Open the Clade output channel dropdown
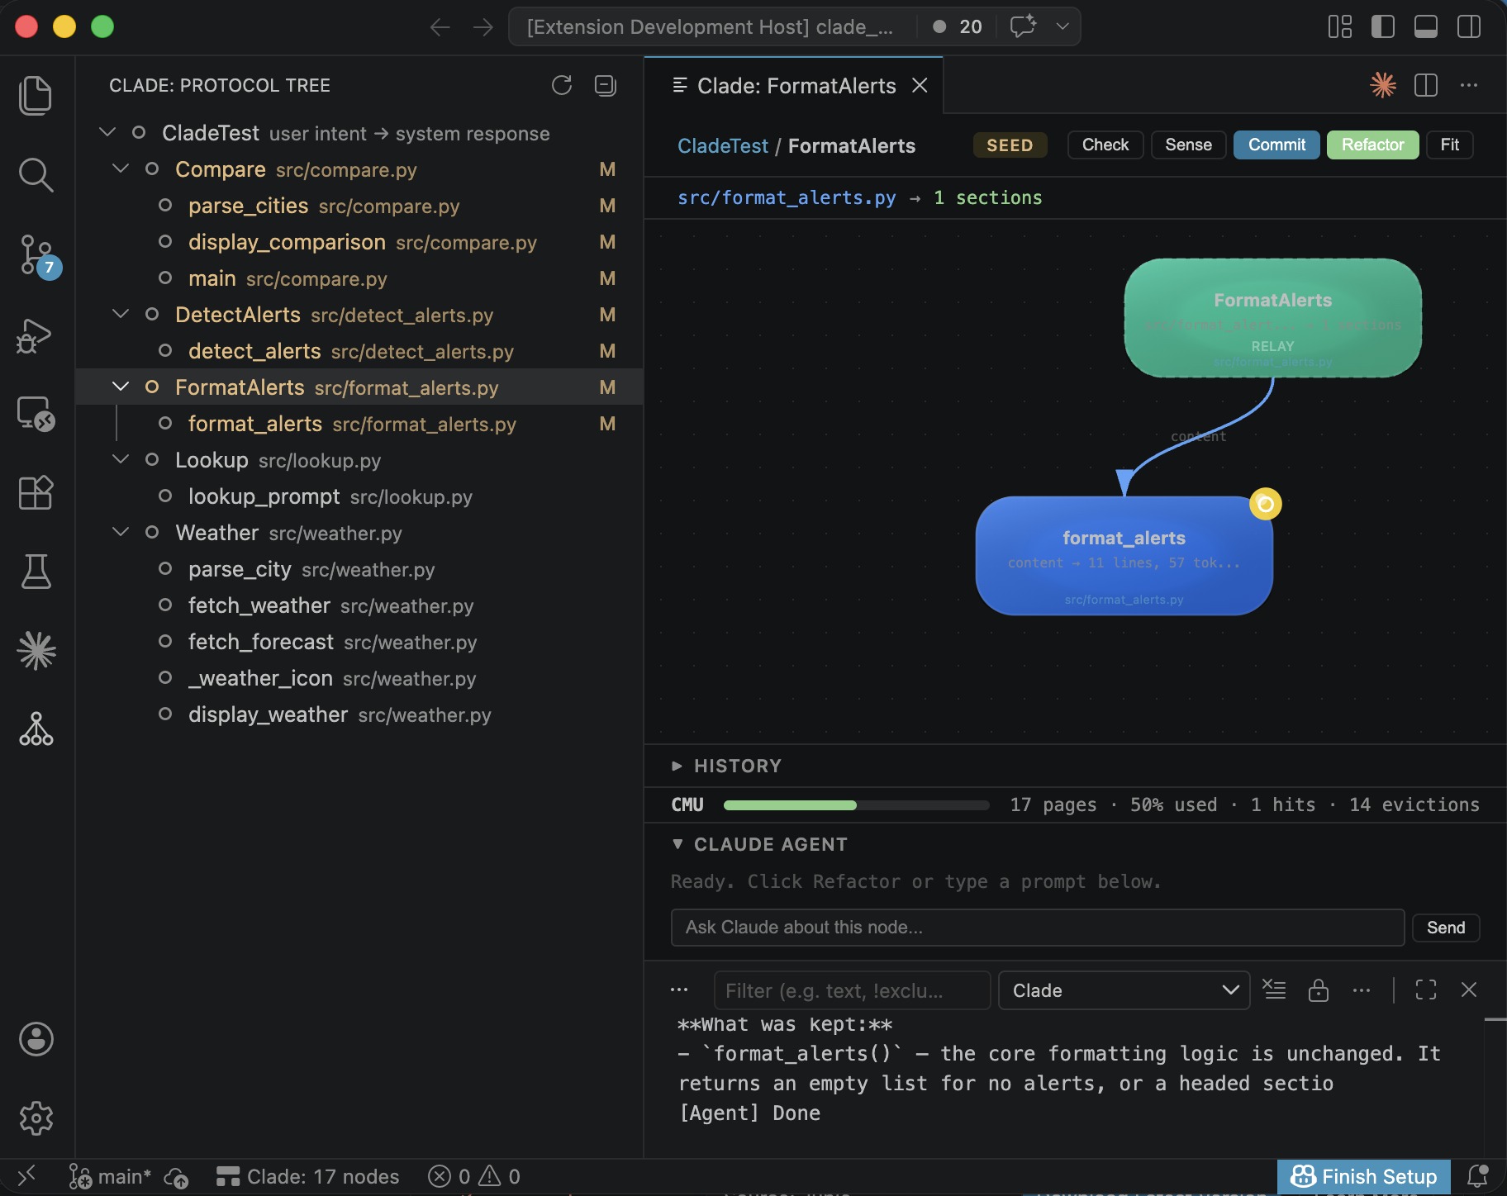Screen dimensions: 1507x1196 (1124, 990)
